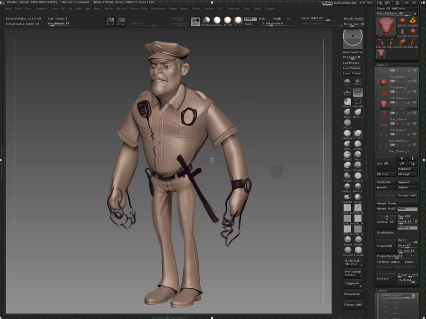Toggle visibility eye of PolySphere_7 subtool
Image resolution: width=426 pixels, height=319 pixels.
pos(415,123)
